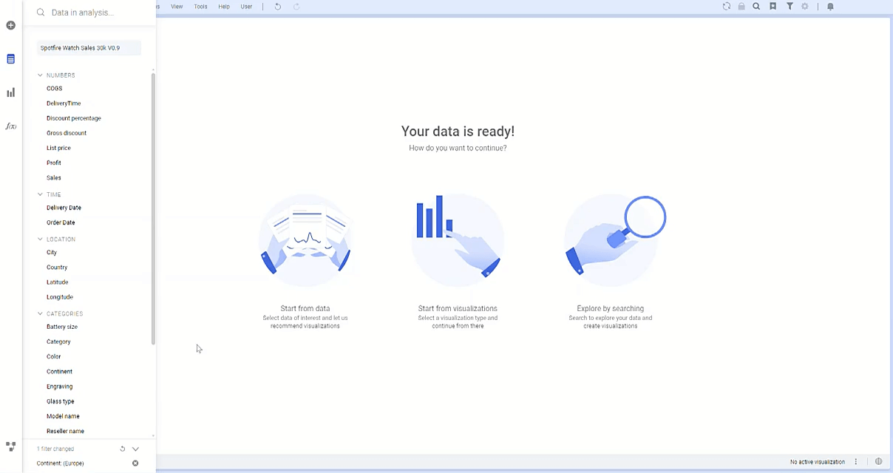893x473 pixels.
Task: Click the No active visualization status text
Action: coord(818,462)
